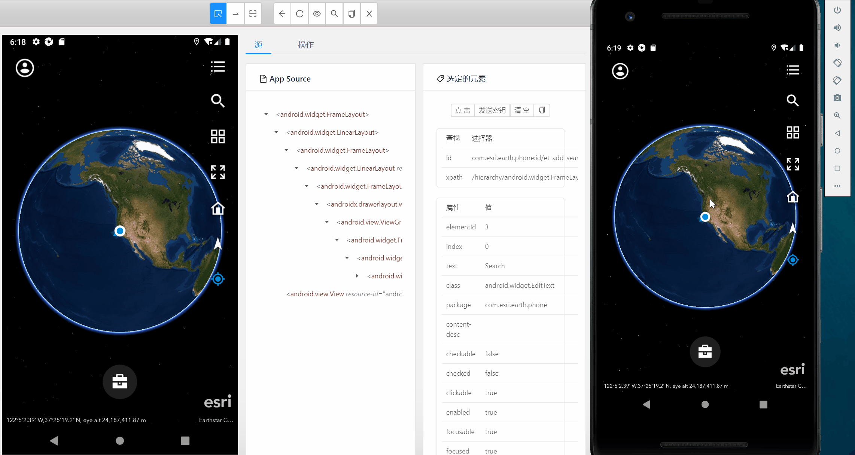Expand the deepest collapsed android.wi node
Screen dimensions: 855x455
point(357,276)
